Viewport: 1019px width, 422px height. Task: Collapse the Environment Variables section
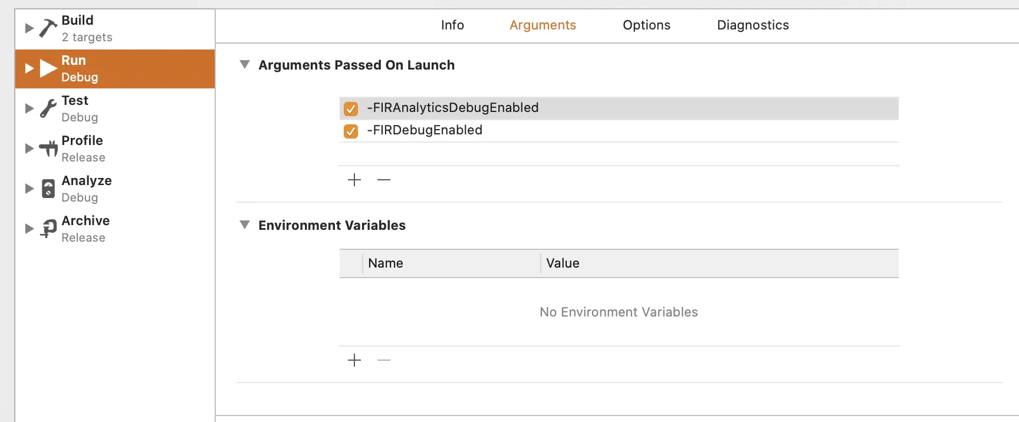(245, 225)
